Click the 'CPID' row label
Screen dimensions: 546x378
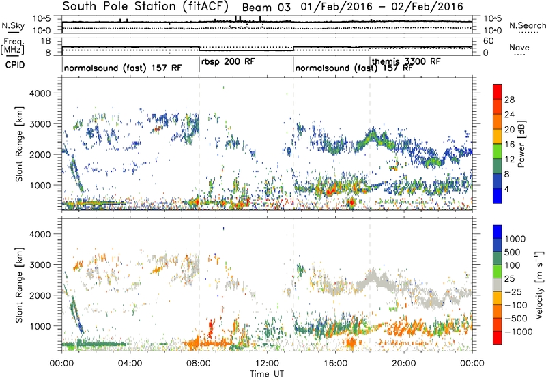15,65
